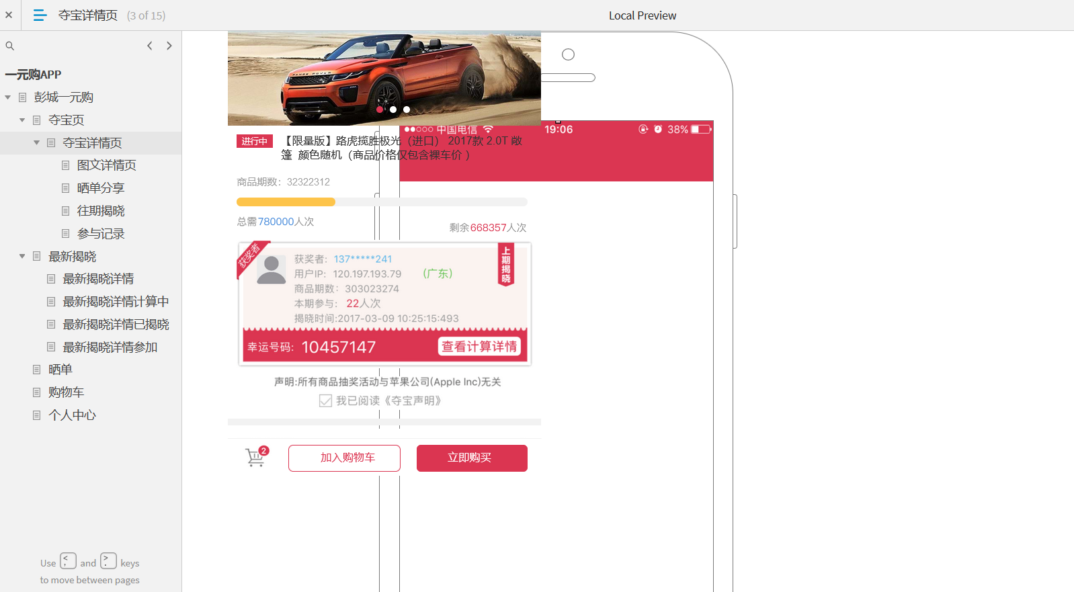This screenshot has height=592, width=1074.
Task: Click the 上期揭晓 red ribbon
Action: click(506, 265)
